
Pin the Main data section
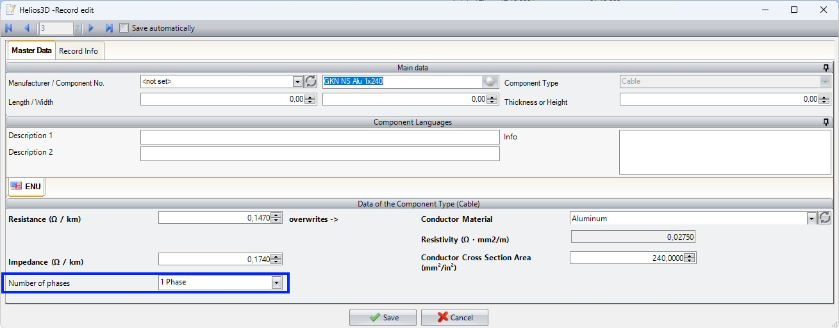coord(826,68)
